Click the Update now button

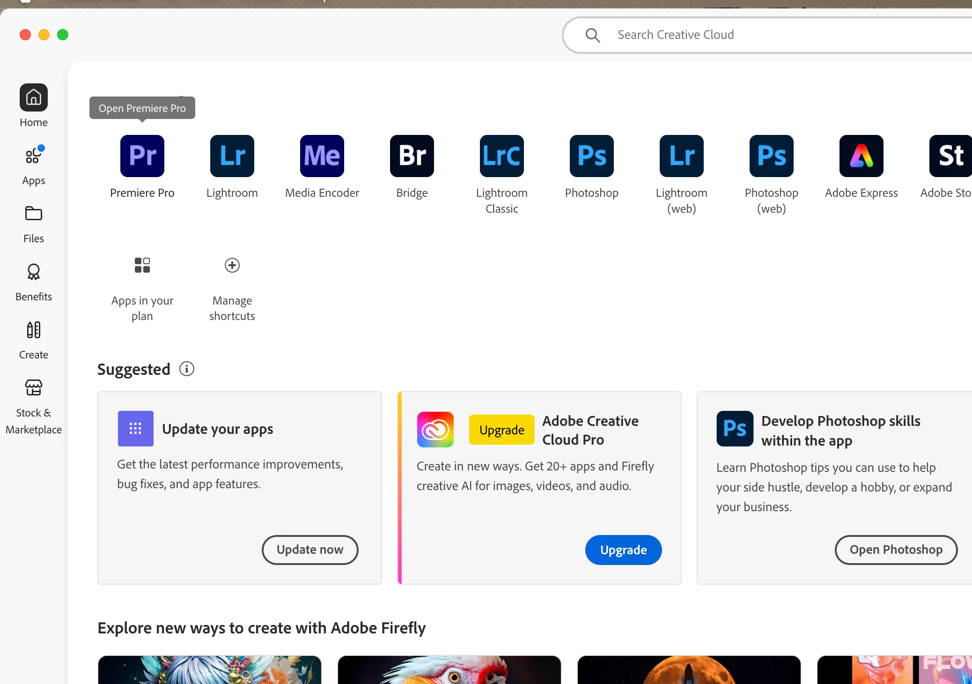(310, 550)
